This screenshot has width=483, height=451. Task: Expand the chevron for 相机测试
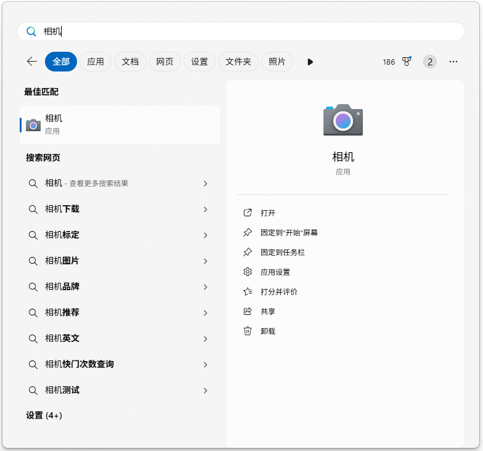point(206,391)
